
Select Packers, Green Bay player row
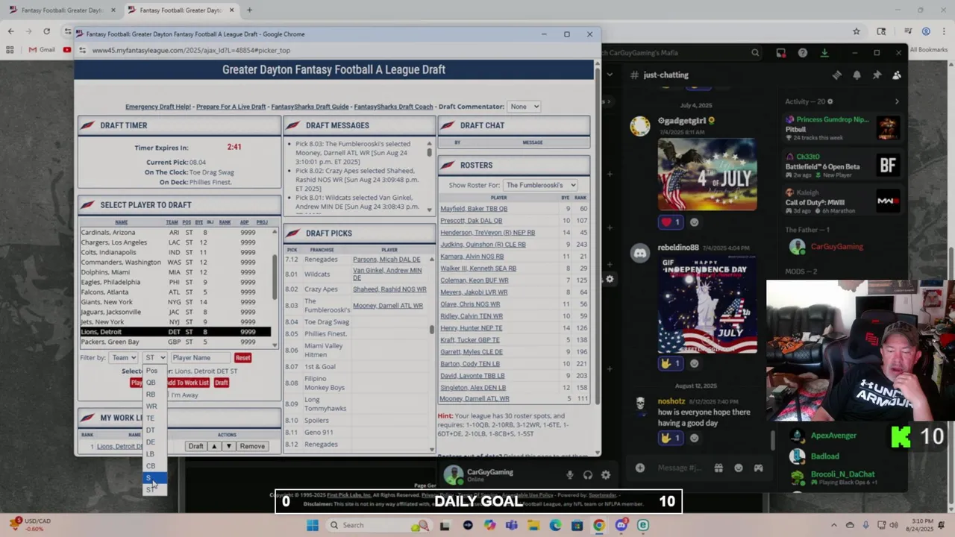[175, 342]
